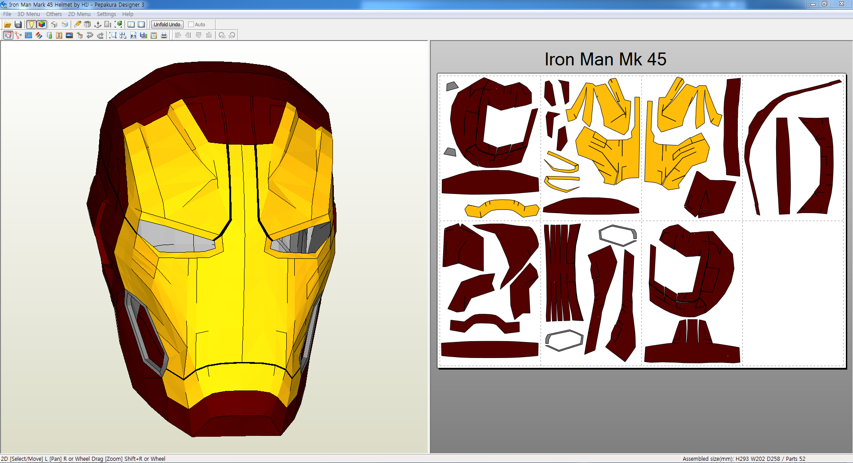Viewport: 853px width, 463px height.
Task: Click the Redo arrow icon
Action: [100, 35]
